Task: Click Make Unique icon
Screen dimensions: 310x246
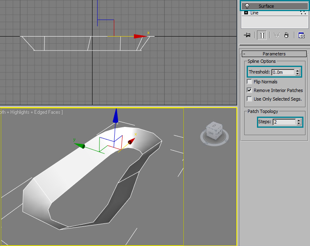Action: (x=277, y=35)
